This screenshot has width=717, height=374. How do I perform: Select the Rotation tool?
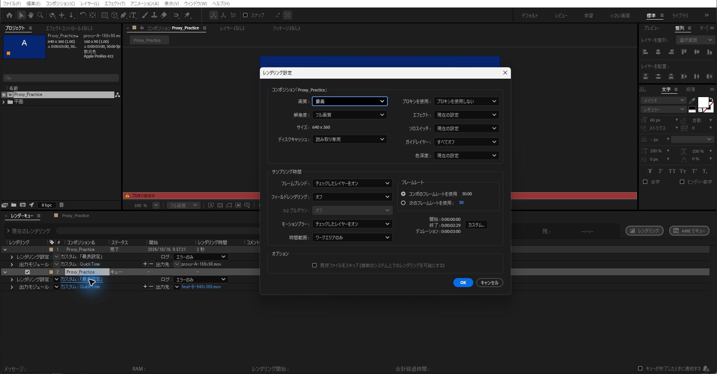(x=83, y=15)
